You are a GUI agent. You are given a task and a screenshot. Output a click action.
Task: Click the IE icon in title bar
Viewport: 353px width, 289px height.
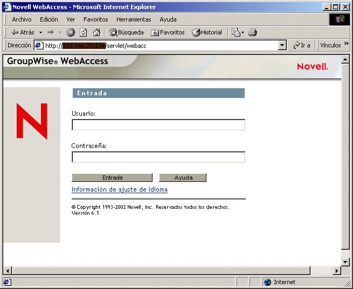pos(7,7)
